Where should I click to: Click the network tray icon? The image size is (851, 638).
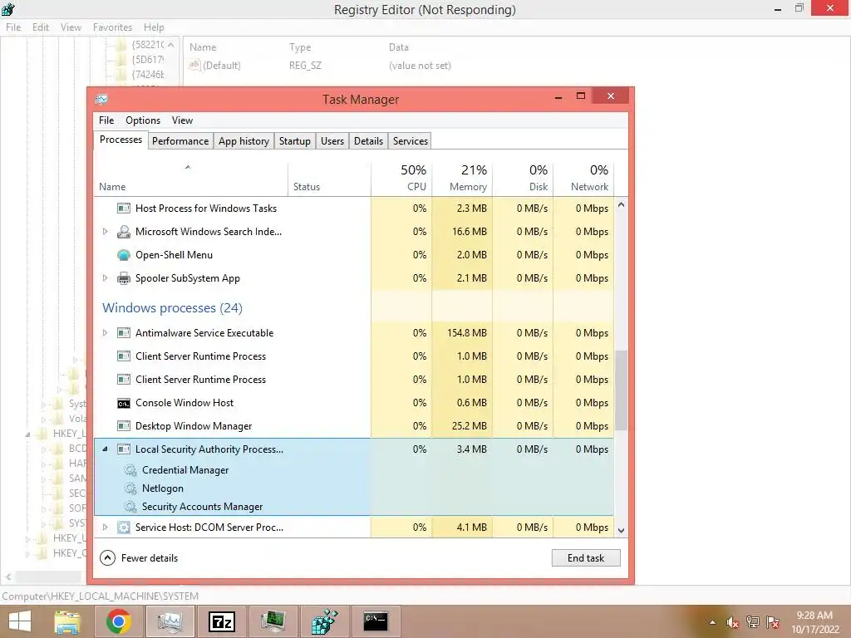tap(753, 622)
